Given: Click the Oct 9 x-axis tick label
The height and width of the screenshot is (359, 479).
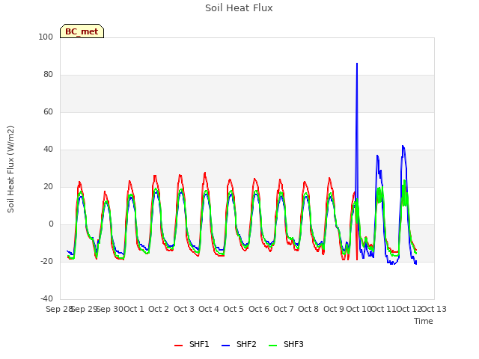Looking at the screenshot, I should pos(334,309).
